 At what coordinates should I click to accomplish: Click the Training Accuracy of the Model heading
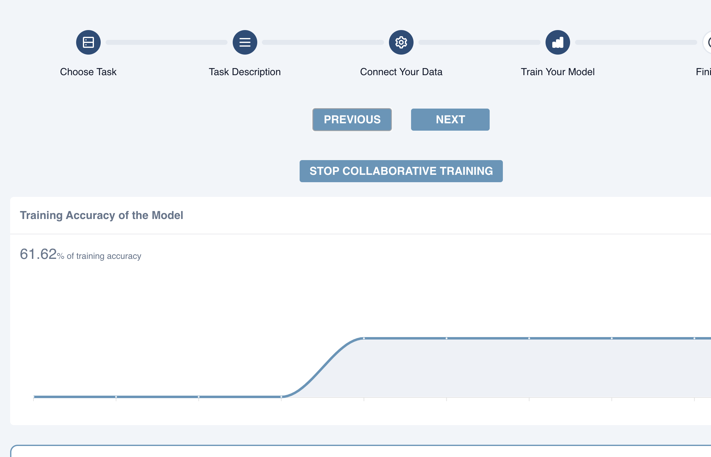coord(102,215)
